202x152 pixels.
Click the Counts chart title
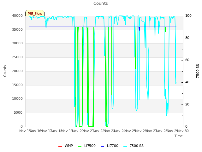101,3
